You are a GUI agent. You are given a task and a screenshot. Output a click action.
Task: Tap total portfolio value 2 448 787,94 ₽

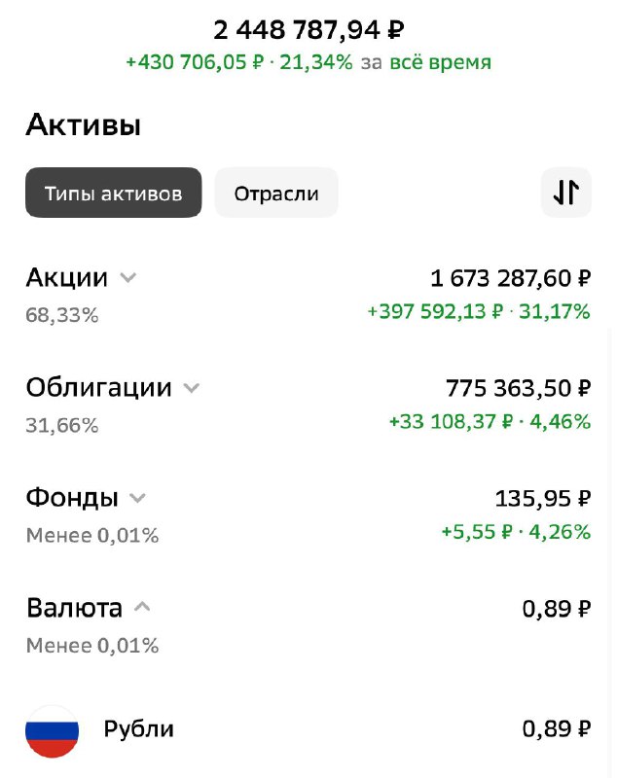click(308, 30)
